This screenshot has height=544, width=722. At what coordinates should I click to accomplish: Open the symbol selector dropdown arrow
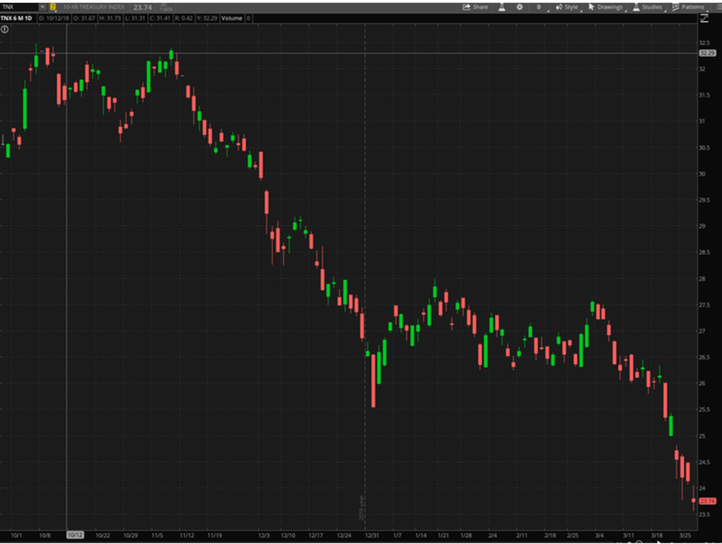point(42,7)
